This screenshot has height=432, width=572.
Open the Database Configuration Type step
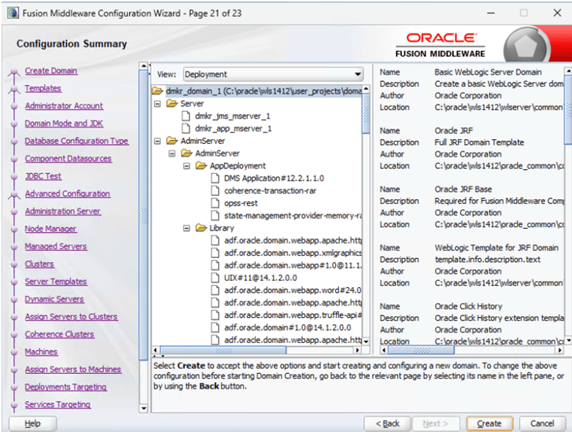point(76,141)
